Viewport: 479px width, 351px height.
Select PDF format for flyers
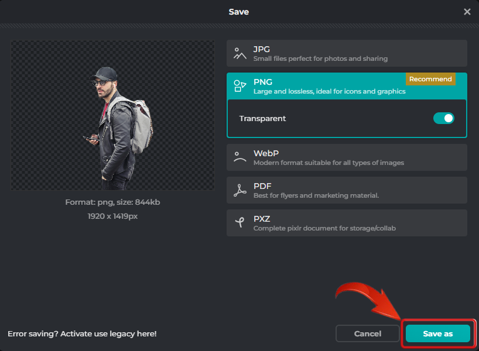[x=347, y=190]
